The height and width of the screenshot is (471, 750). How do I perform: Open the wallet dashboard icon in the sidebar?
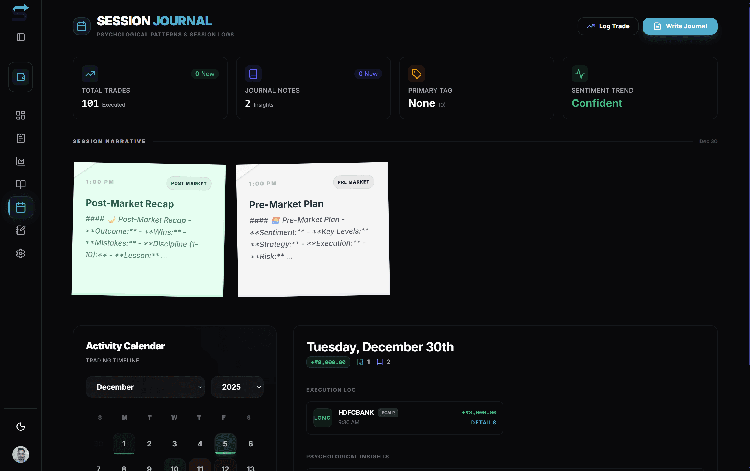pyautogui.click(x=20, y=77)
